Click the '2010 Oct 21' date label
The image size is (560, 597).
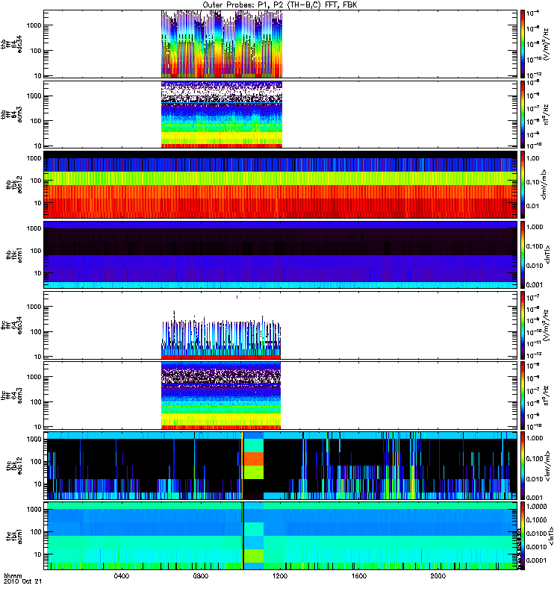(23, 582)
